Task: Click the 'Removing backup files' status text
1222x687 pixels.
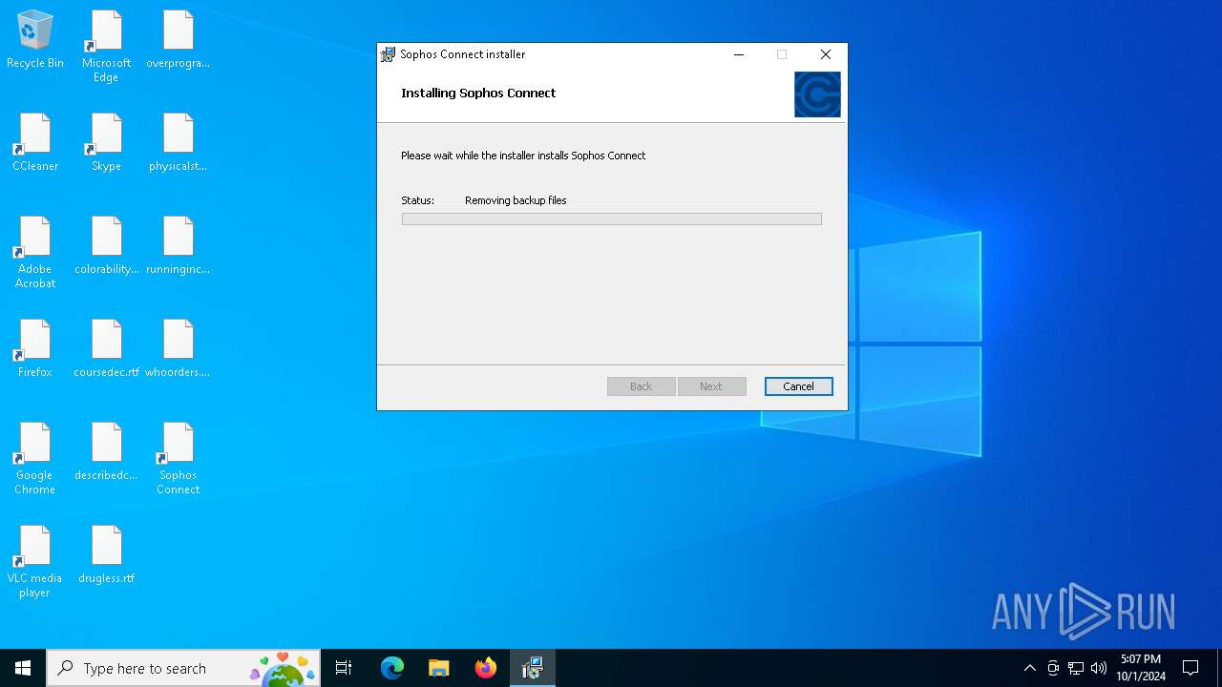Action: 516,200
